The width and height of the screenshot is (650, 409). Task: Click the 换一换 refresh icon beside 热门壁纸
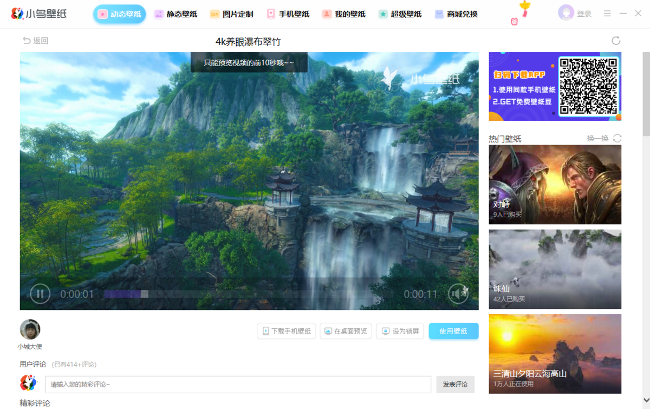(616, 138)
